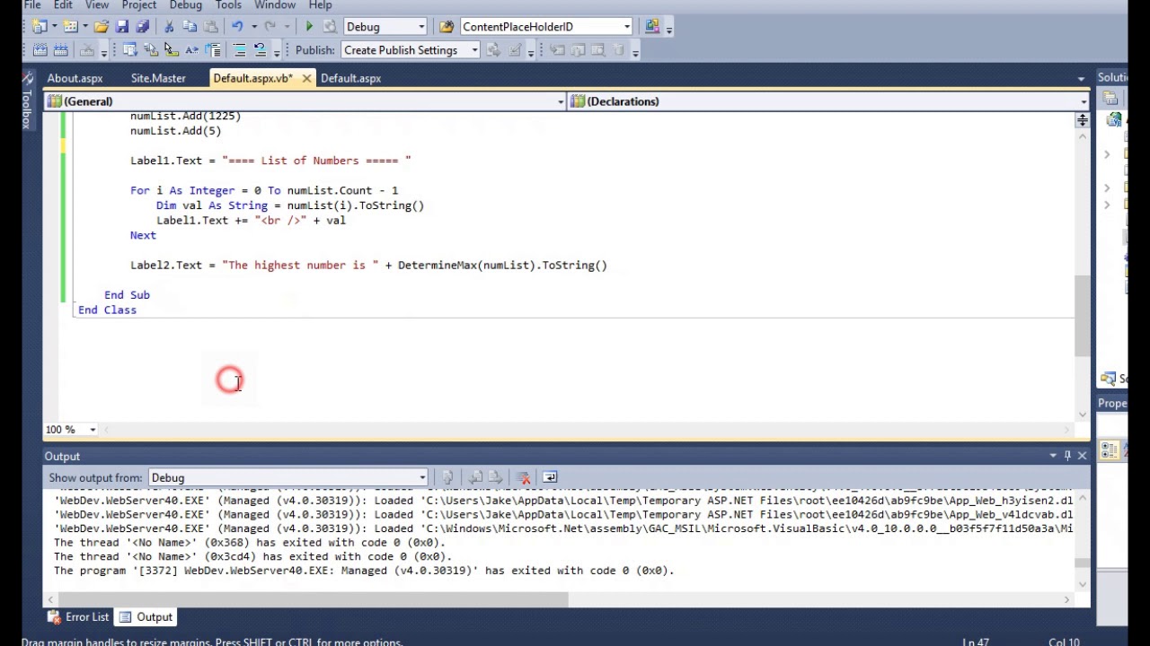Viewport: 1150px width, 646px height.
Task: Click the Find message in code icon in Output
Action: click(x=447, y=477)
